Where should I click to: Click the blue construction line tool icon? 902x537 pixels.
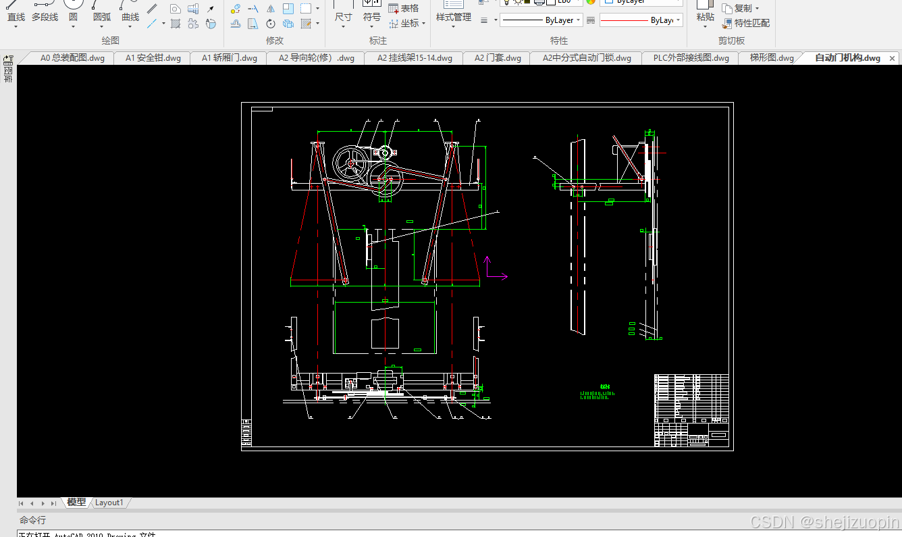click(x=153, y=24)
